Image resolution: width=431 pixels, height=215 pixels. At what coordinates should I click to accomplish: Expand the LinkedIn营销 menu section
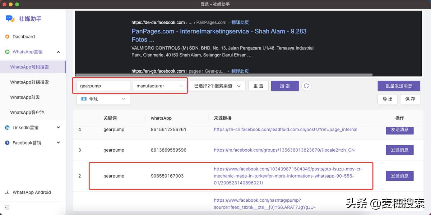click(x=59, y=128)
